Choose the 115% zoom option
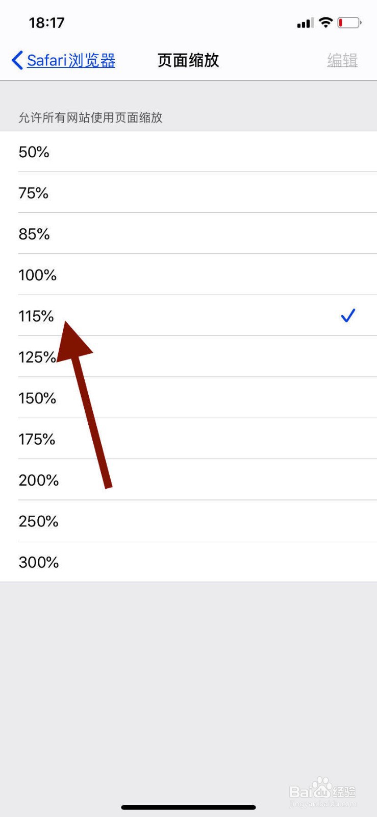 (x=188, y=316)
